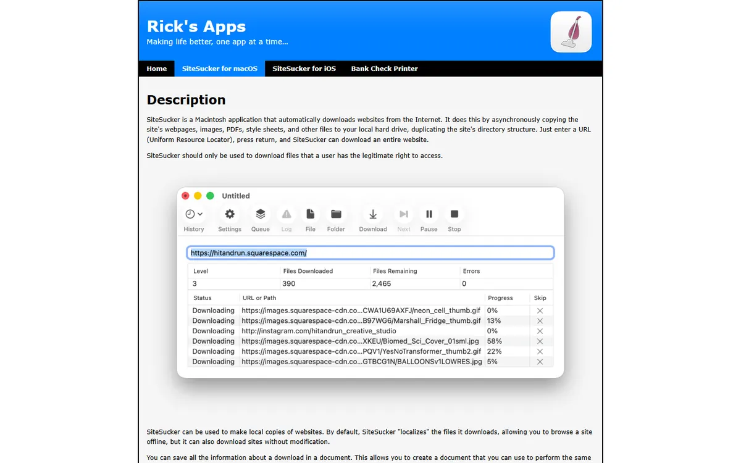Expand the History dropdown chevron
Screen dimensions: 741x463
coord(200,214)
